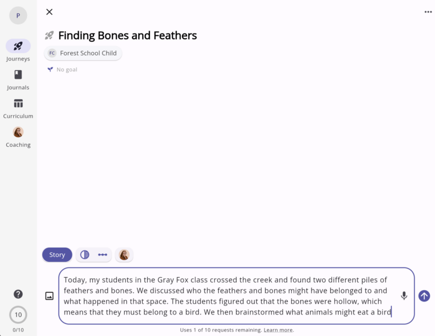Start voice dictation with the microphone

[x=404, y=296]
